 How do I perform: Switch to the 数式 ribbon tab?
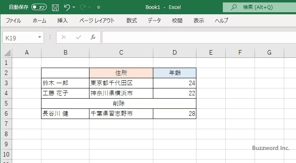pyautogui.click(x=132, y=20)
